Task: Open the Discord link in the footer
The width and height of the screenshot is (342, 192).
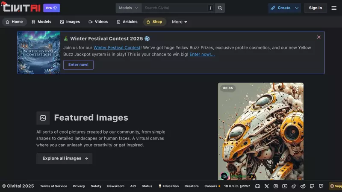Action: [x=257, y=186]
